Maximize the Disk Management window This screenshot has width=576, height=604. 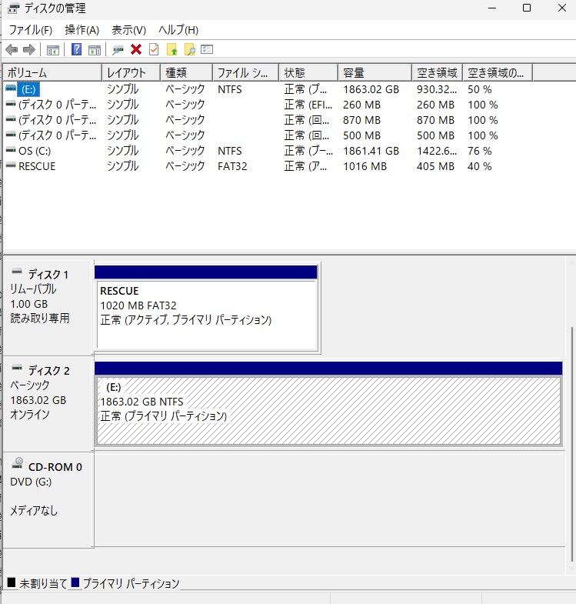click(x=527, y=8)
